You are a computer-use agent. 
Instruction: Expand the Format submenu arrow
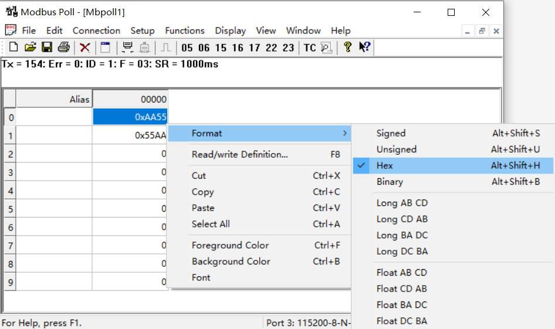tap(345, 133)
